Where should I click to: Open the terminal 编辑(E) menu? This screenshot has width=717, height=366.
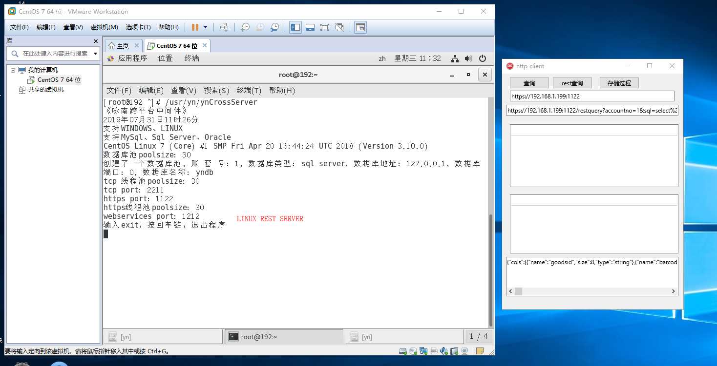point(151,91)
